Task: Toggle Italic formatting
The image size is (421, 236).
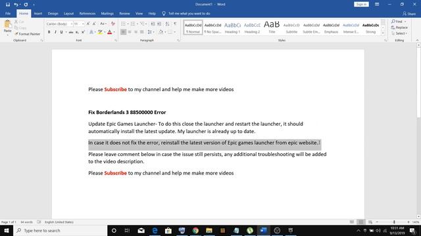Action: 55,32
